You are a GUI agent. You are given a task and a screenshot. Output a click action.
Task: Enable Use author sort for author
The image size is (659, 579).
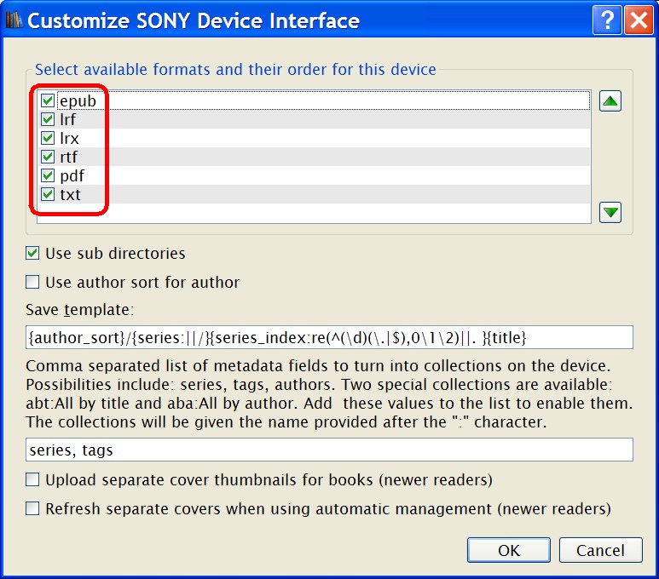32,282
